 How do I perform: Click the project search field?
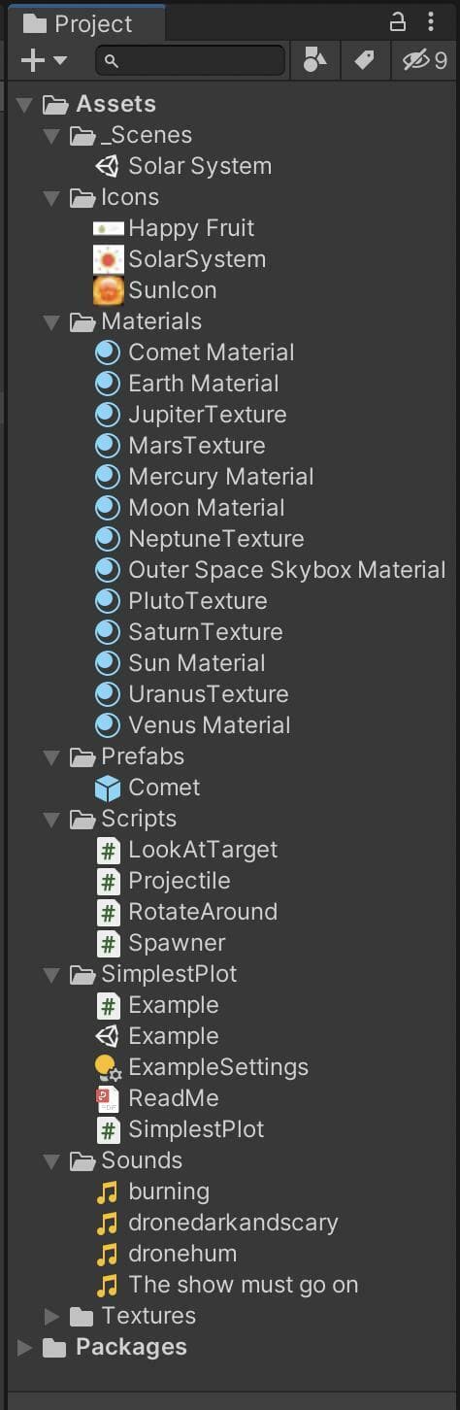(190, 60)
